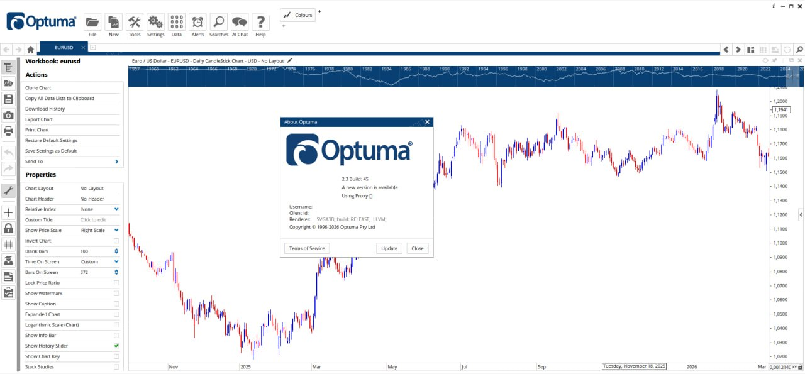Select Save Settings as Default action
805x374 pixels.
pyautogui.click(x=51, y=151)
